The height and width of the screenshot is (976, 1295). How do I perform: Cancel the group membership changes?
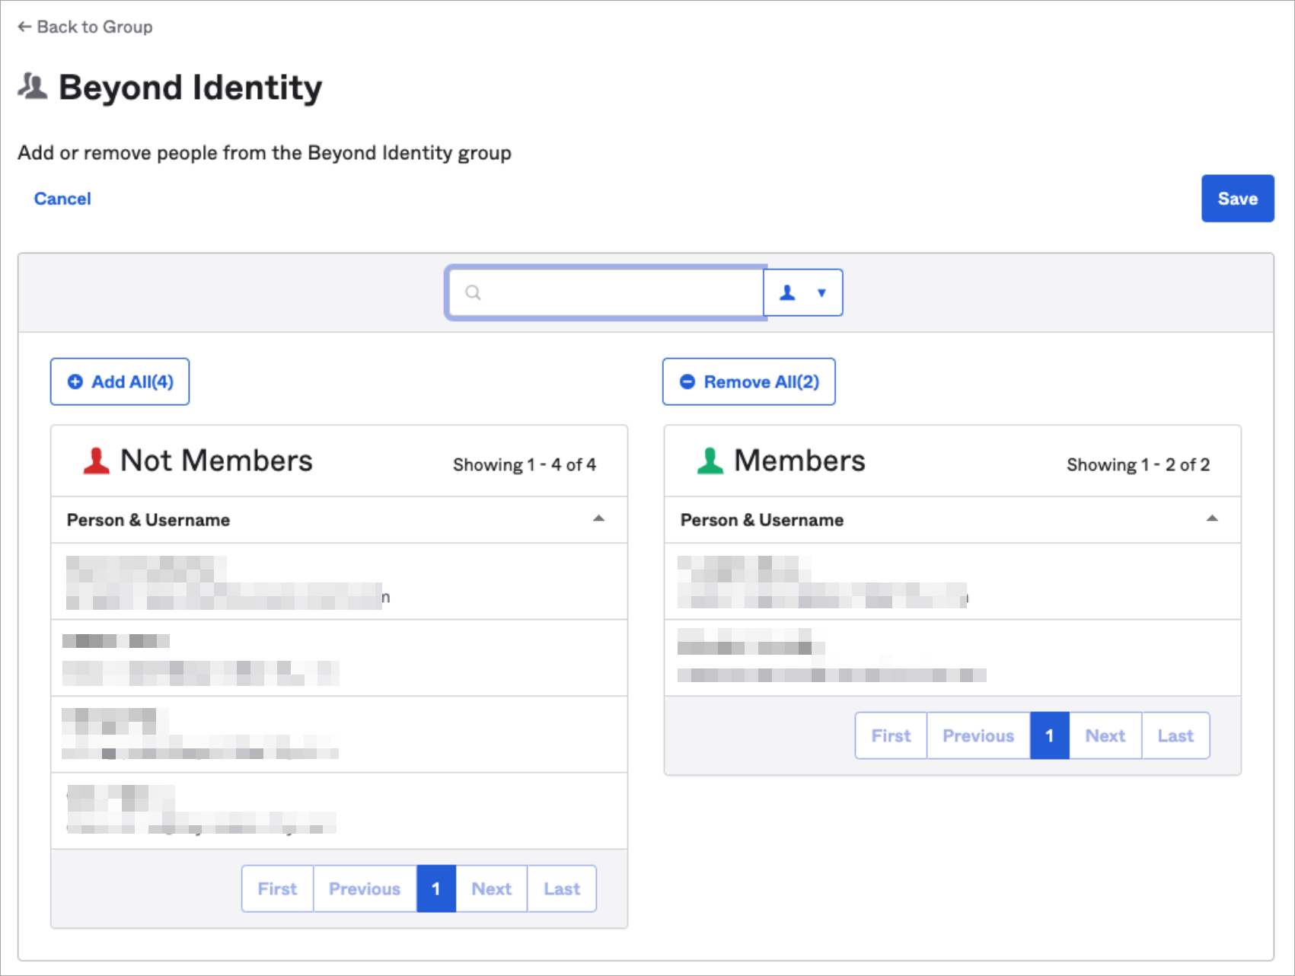62,199
